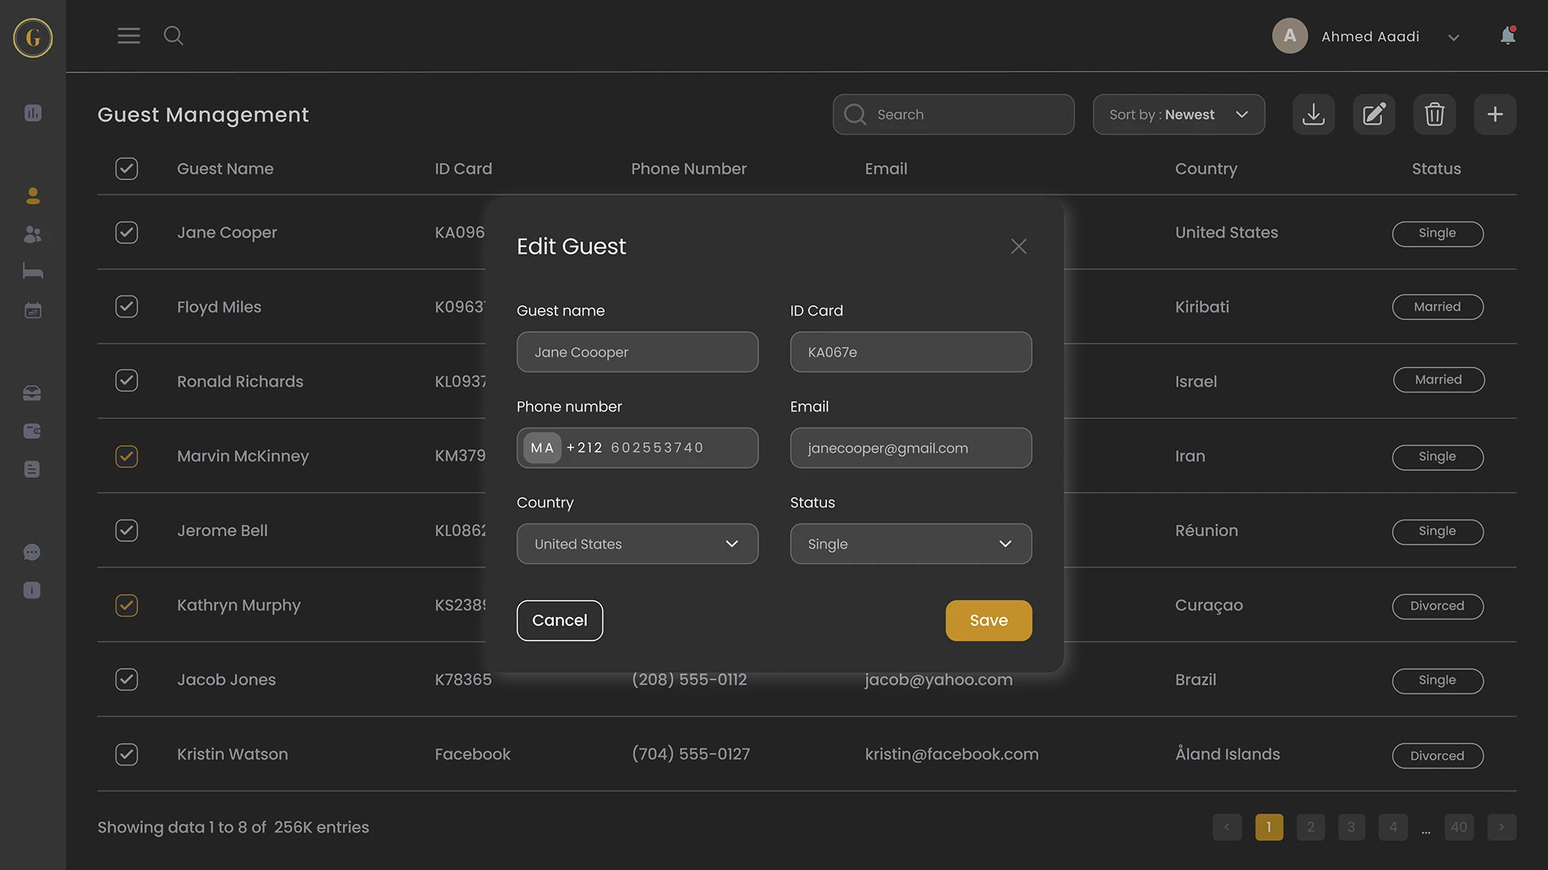Image resolution: width=1548 pixels, height=870 pixels.
Task: Expand the hamburger navigation menu
Action: tap(128, 35)
